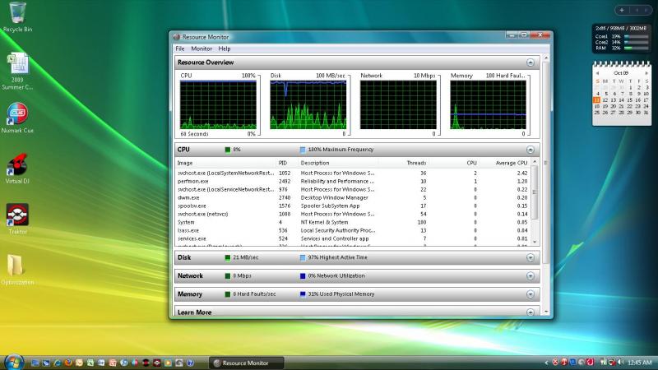Image resolution: width=658 pixels, height=370 pixels.
Task: Click the system clock showing 12:45 AM
Action: coord(640,363)
